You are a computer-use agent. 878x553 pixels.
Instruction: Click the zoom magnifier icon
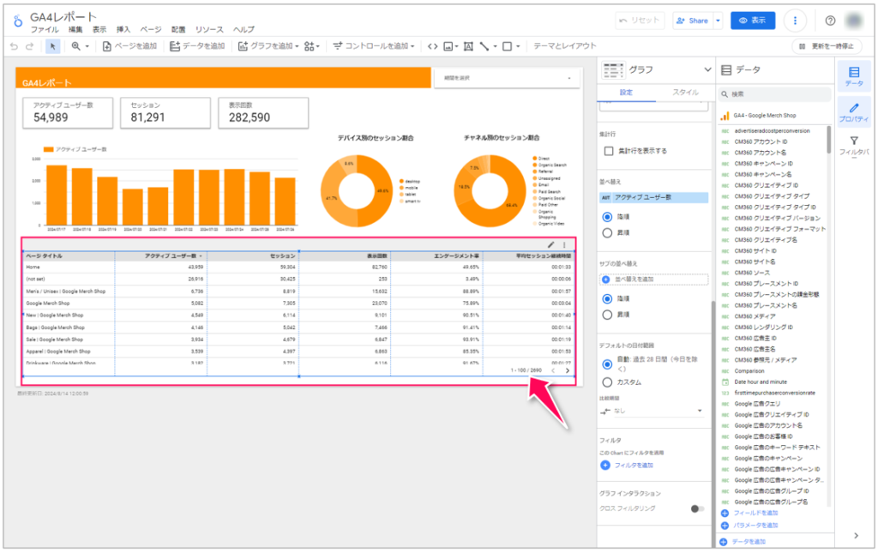(x=75, y=46)
